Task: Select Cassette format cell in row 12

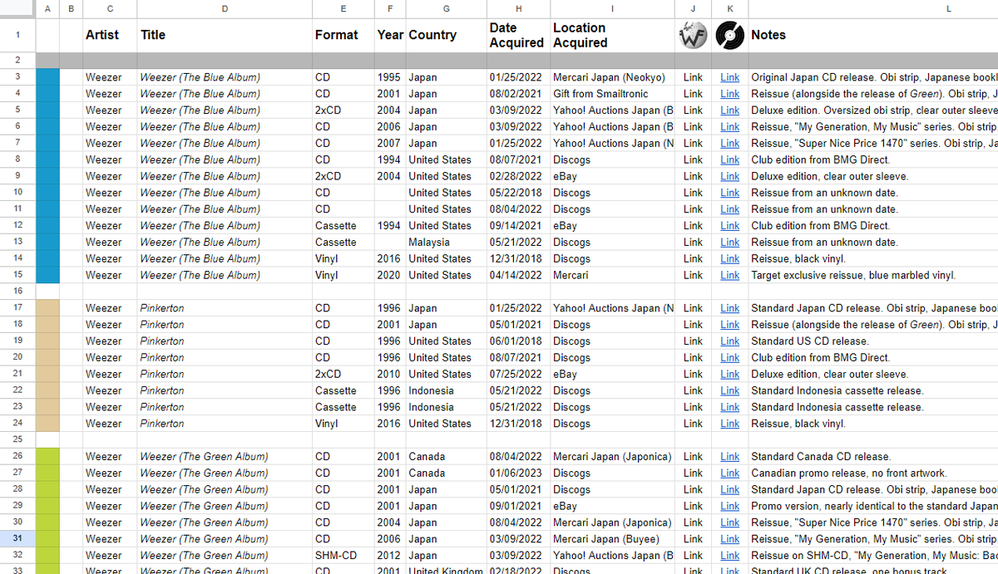Action: pyautogui.click(x=343, y=225)
